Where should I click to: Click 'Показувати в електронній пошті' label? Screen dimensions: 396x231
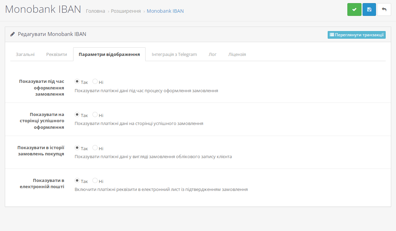coord(42,183)
